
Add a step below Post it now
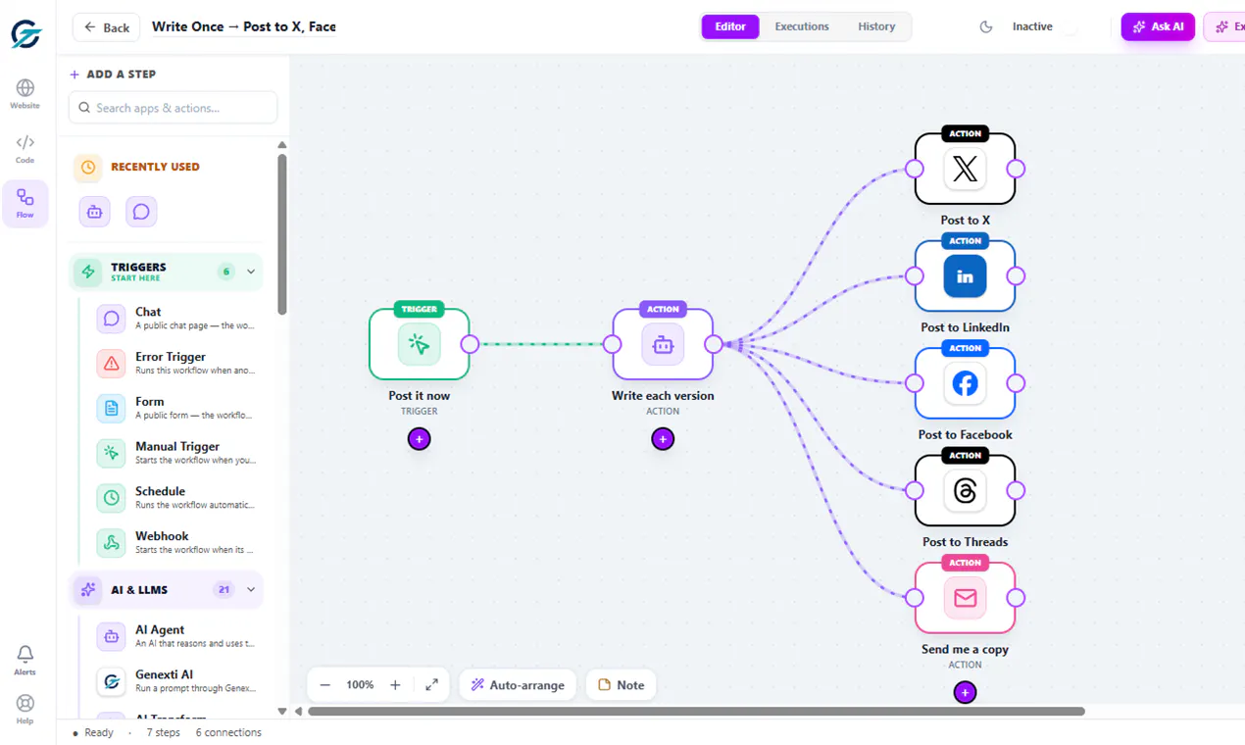coord(420,439)
